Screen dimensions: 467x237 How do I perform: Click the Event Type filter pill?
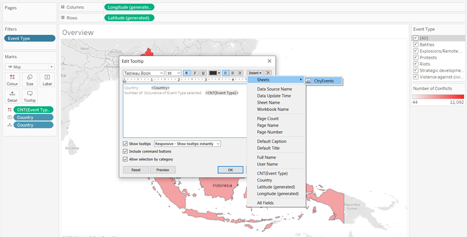pyautogui.click(x=30, y=38)
